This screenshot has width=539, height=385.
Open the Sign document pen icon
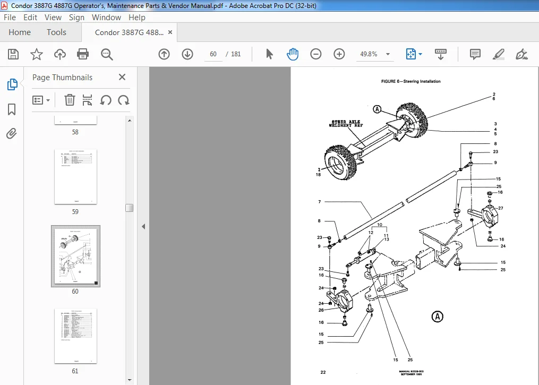pyautogui.click(x=521, y=54)
